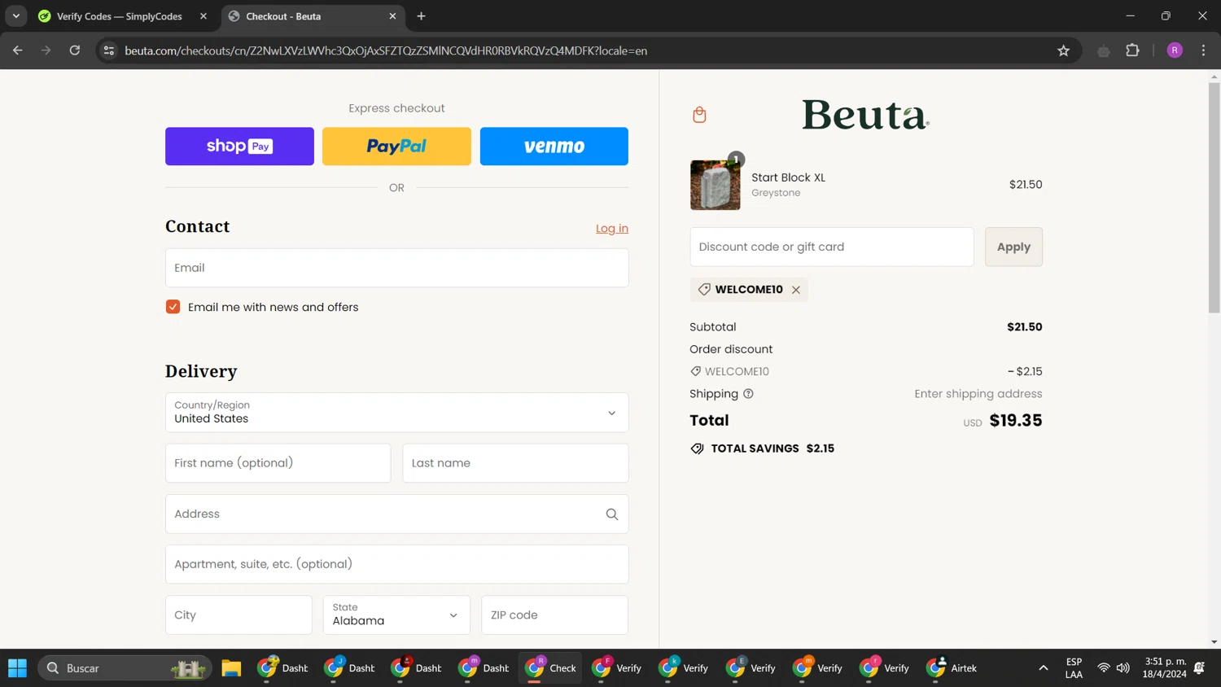
Task: Open the Shipping help question mark
Action: [748, 394]
